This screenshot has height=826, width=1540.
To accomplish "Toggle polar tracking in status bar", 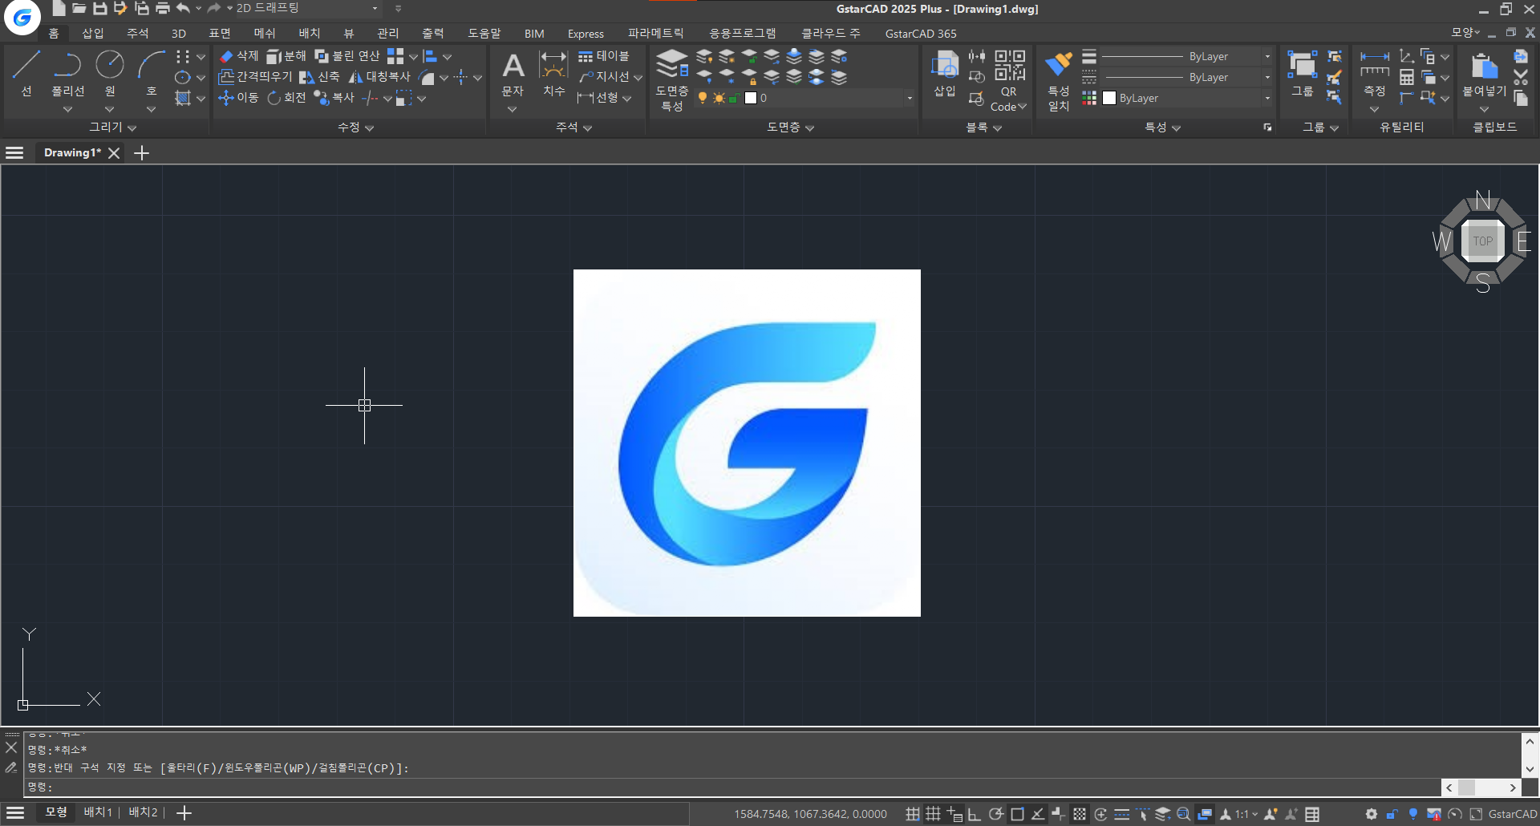I will [x=995, y=814].
